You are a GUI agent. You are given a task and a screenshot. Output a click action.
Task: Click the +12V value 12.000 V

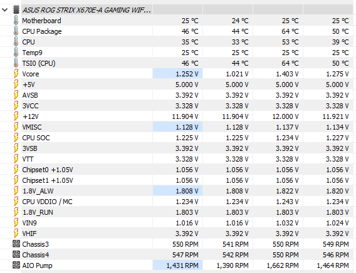pos(285,116)
